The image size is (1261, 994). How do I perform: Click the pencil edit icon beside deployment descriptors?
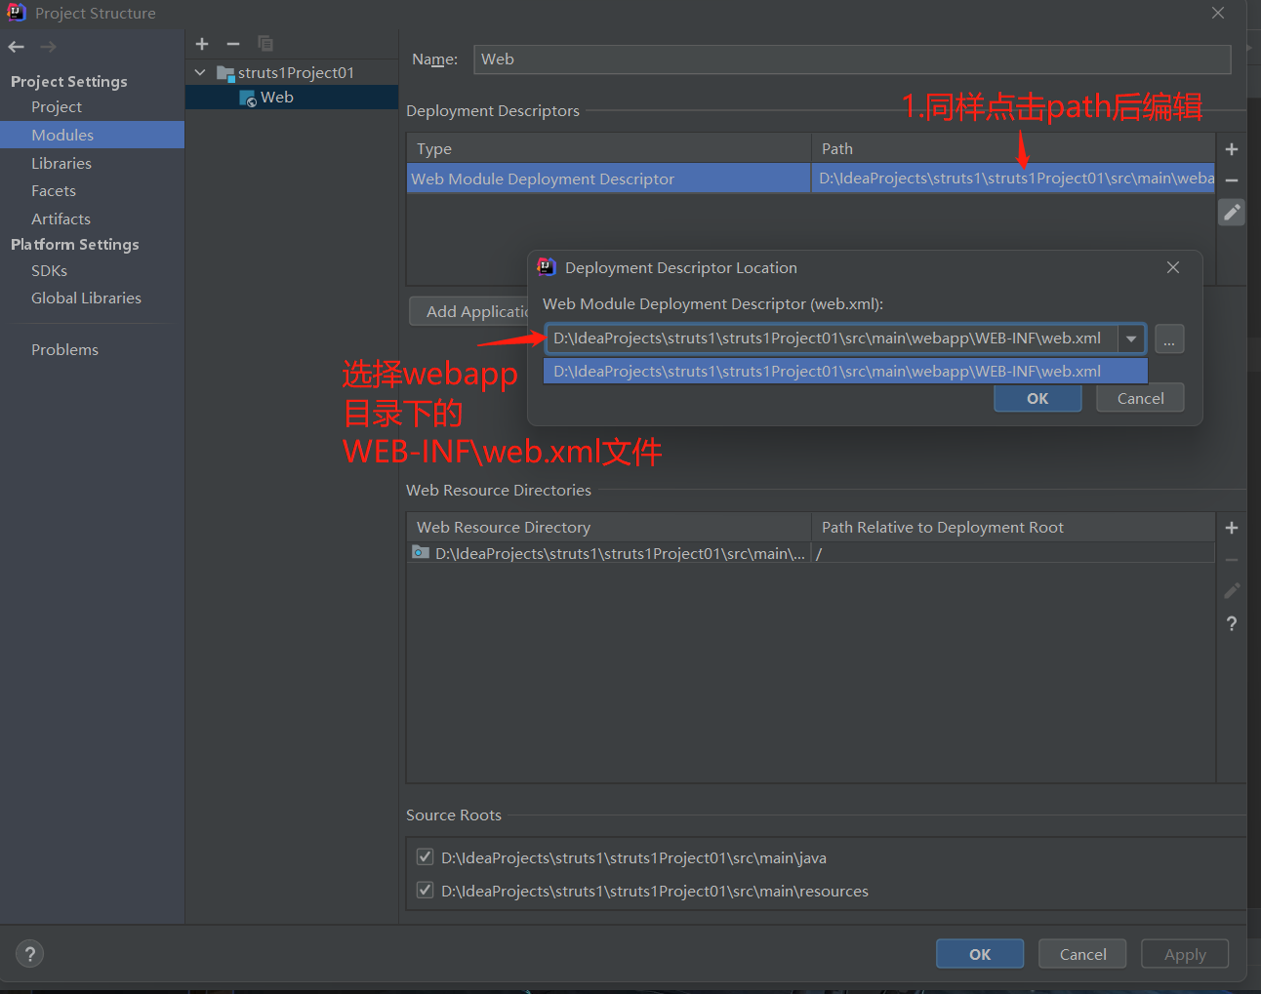click(1231, 212)
